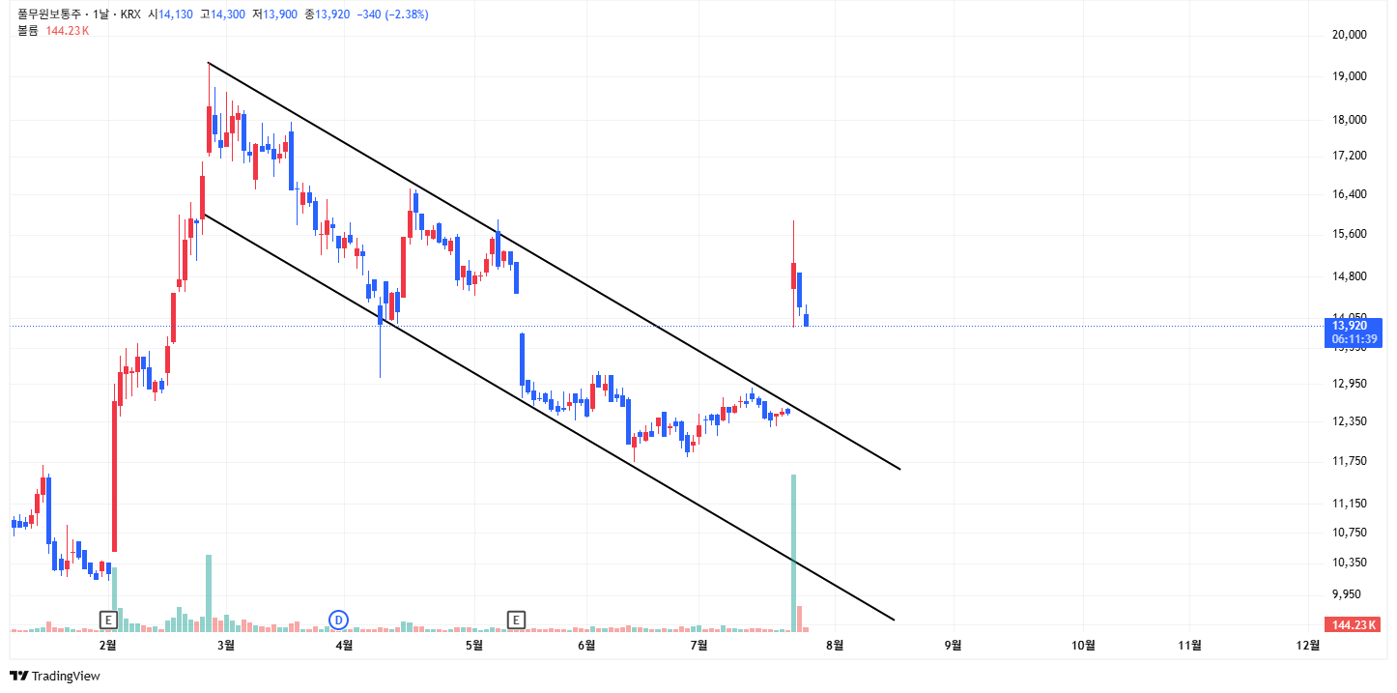Click the TradingView logo
The width and height of the screenshot is (1397, 693).
pyautogui.click(x=55, y=676)
